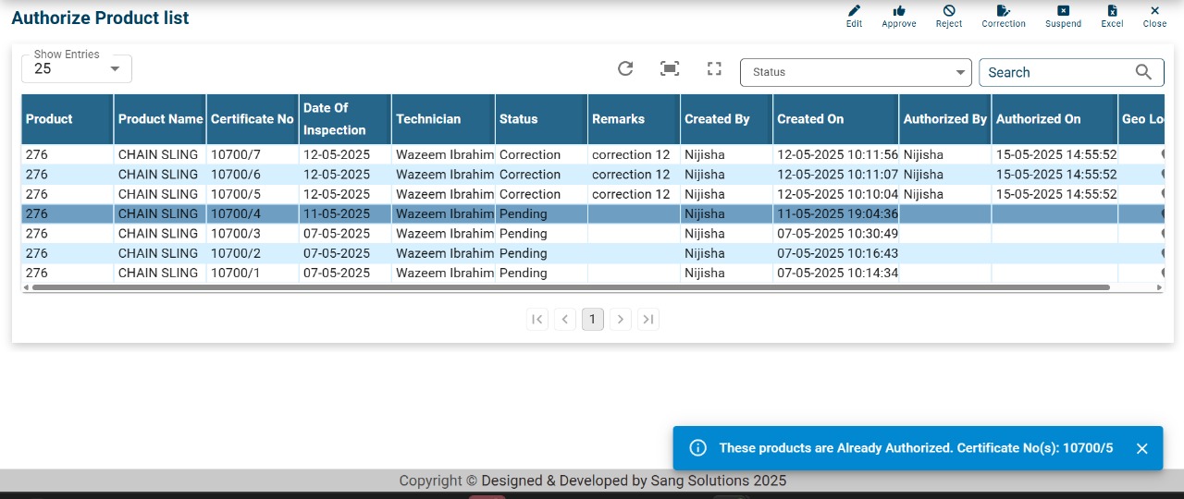
Task: Dismiss the Already Authorized notification
Action: (x=1141, y=448)
